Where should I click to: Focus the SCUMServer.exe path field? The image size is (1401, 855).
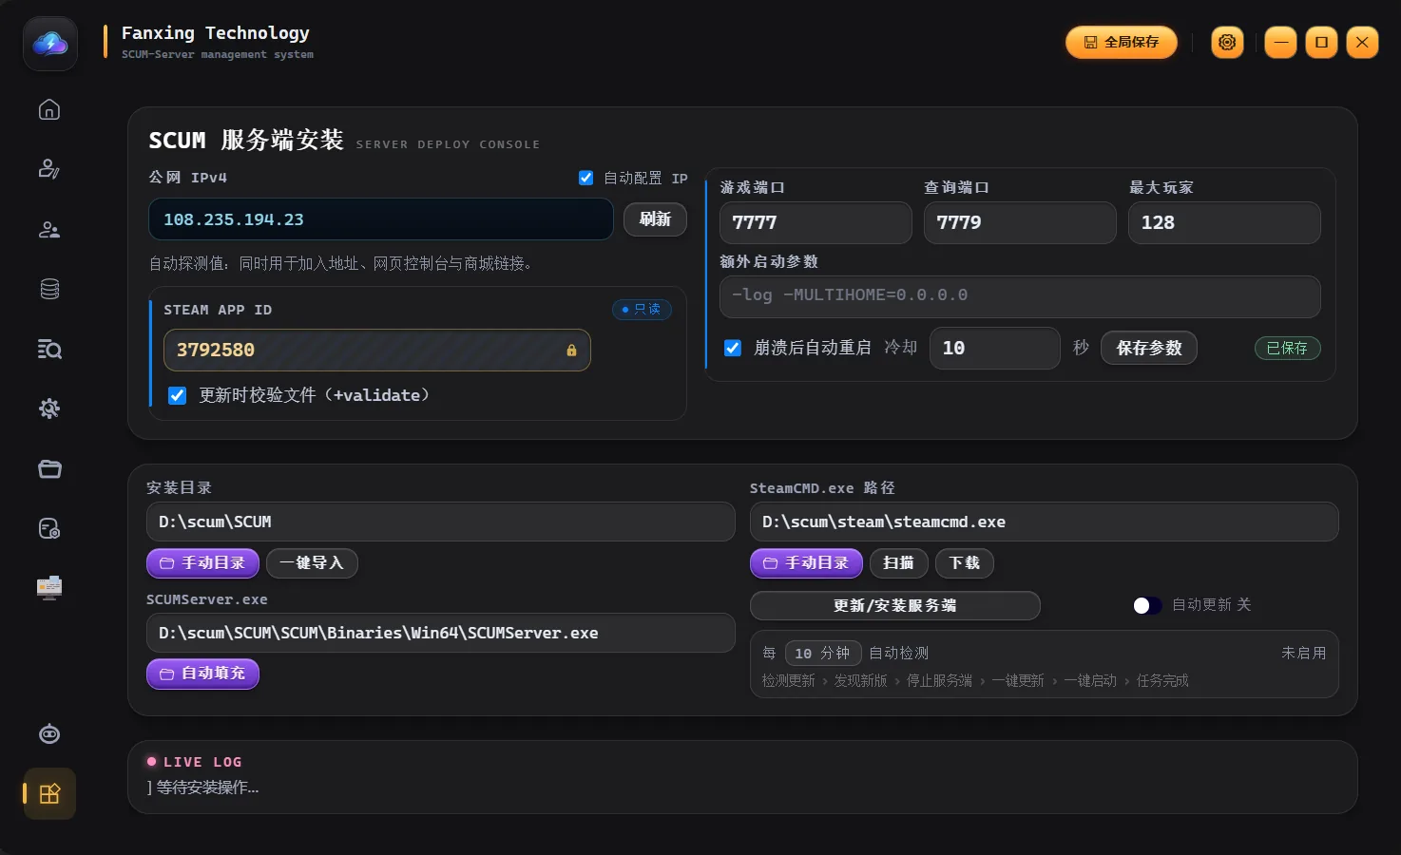pyautogui.click(x=441, y=633)
